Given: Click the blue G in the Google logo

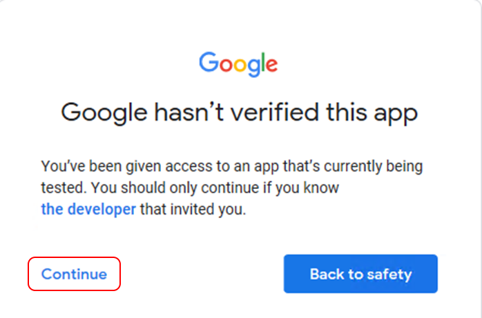Looking at the screenshot, I should click(209, 62).
